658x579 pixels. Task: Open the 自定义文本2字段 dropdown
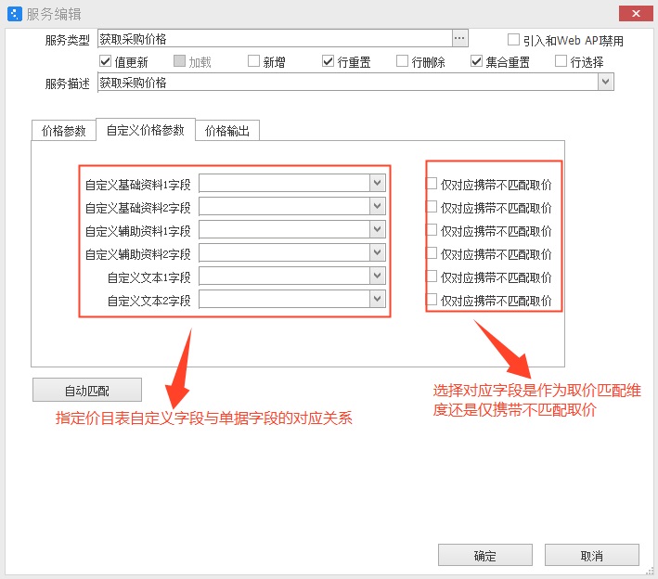point(377,299)
